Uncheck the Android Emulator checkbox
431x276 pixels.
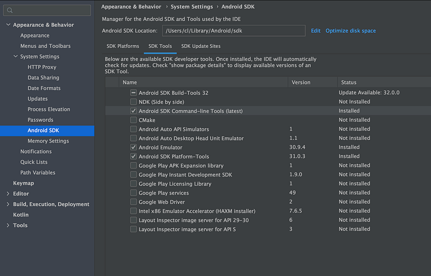pos(133,147)
